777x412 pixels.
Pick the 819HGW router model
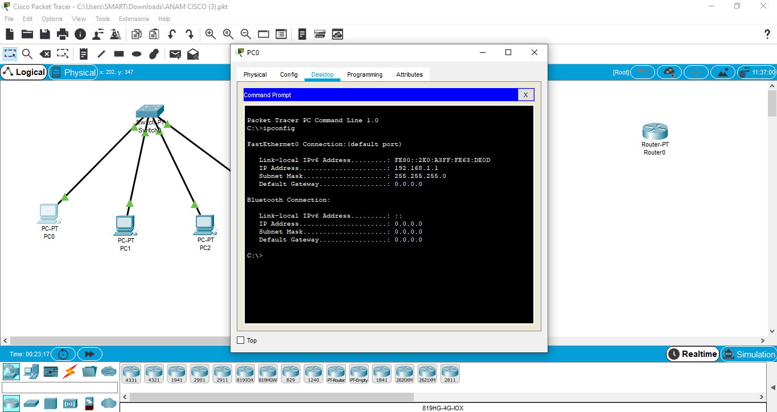coord(268,373)
